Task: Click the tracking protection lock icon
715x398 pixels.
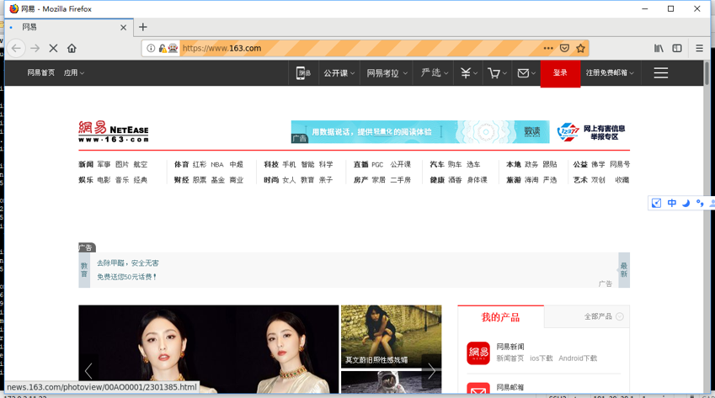Action: tap(162, 48)
